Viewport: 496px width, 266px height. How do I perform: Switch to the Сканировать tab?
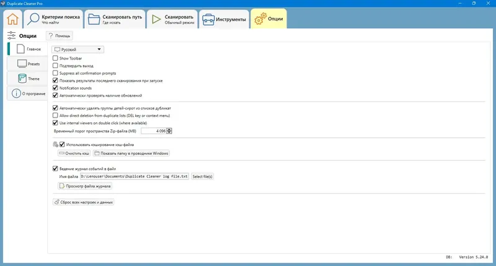click(172, 19)
